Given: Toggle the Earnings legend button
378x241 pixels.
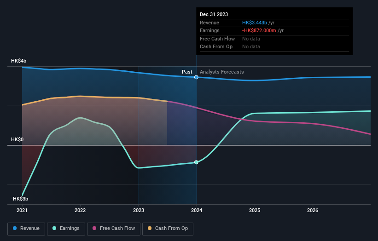Looking at the screenshot, I should [66, 229].
